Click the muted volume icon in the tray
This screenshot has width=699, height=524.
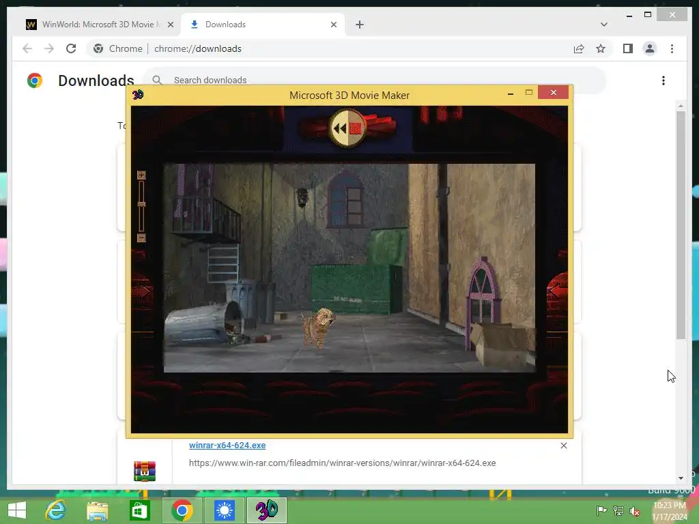click(635, 511)
